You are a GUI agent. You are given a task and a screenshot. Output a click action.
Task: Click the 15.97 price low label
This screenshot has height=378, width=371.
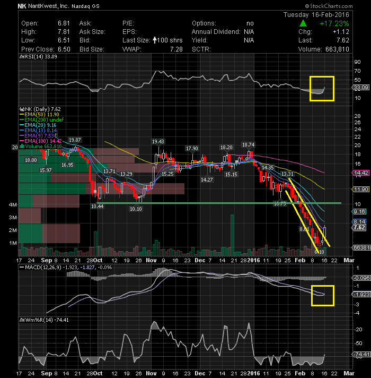coord(46,170)
